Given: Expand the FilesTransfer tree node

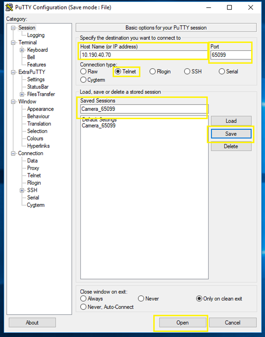Looking at the screenshot, I should (22, 94).
